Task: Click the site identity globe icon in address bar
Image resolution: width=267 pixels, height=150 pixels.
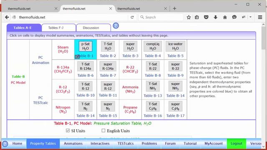Action: [14, 17]
